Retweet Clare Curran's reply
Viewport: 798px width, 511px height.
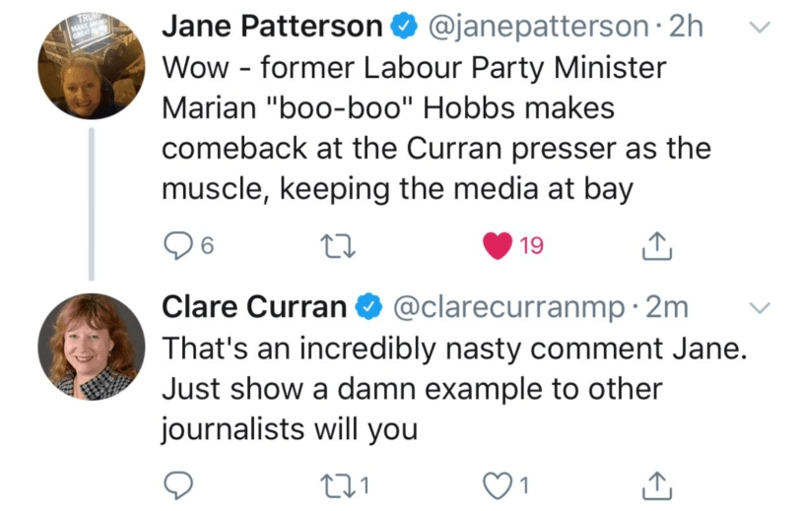[338, 483]
